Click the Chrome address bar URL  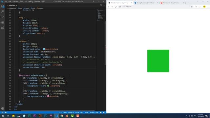point(127,7)
